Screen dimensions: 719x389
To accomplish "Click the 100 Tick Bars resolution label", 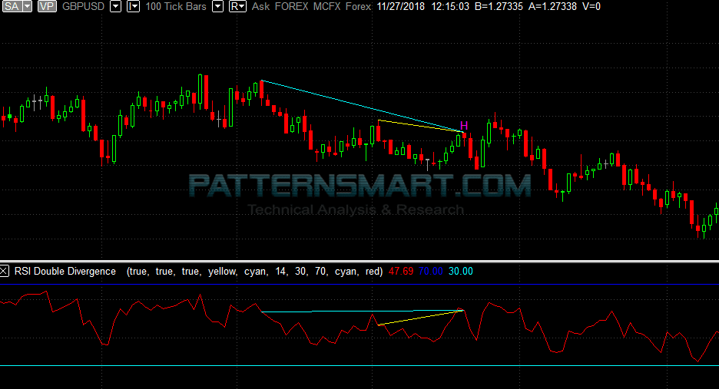I will pyautogui.click(x=176, y=6).
